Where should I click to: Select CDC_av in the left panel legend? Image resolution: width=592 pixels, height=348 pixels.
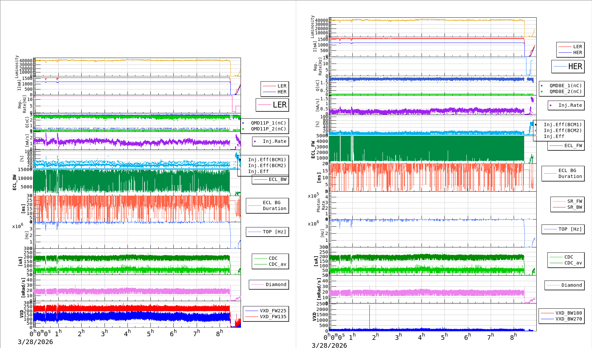(x=277, y=264)
